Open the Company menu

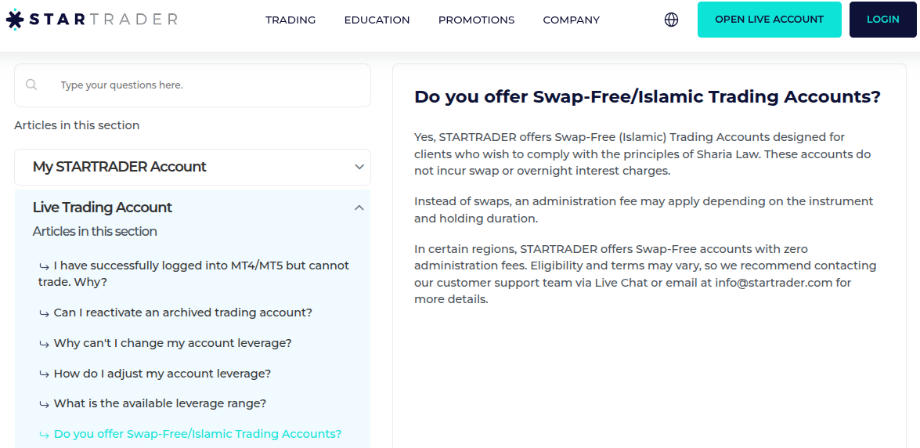(x=571, y=20)
